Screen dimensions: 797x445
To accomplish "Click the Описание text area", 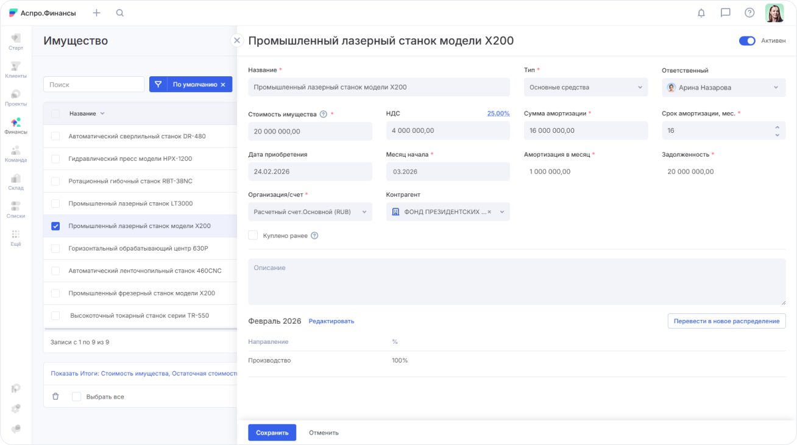I will point(516,282).
